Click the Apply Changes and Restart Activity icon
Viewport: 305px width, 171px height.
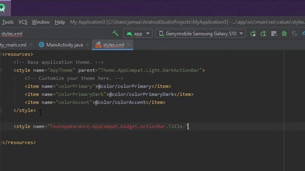pos(263,34)
